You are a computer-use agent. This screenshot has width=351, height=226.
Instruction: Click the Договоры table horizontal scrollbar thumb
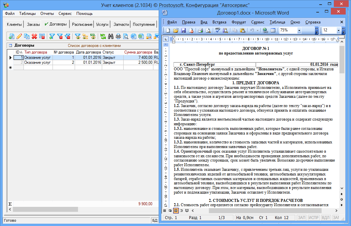(x=45, y=209)
